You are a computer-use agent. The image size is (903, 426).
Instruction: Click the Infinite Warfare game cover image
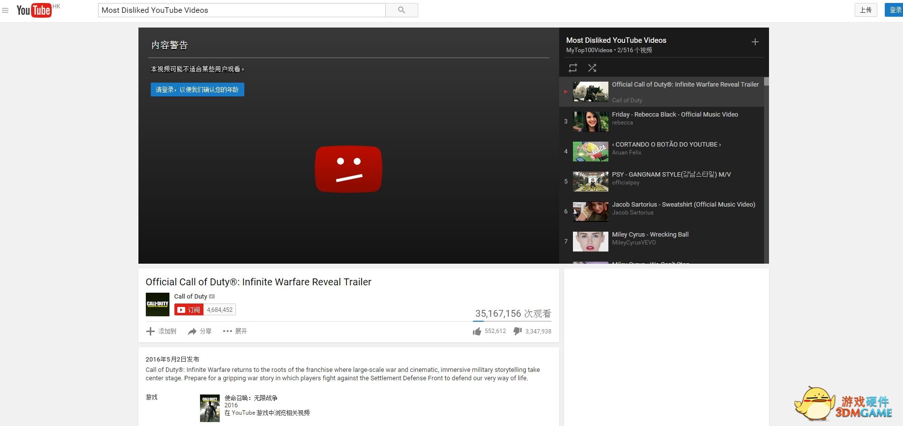(x=210, y=408)
